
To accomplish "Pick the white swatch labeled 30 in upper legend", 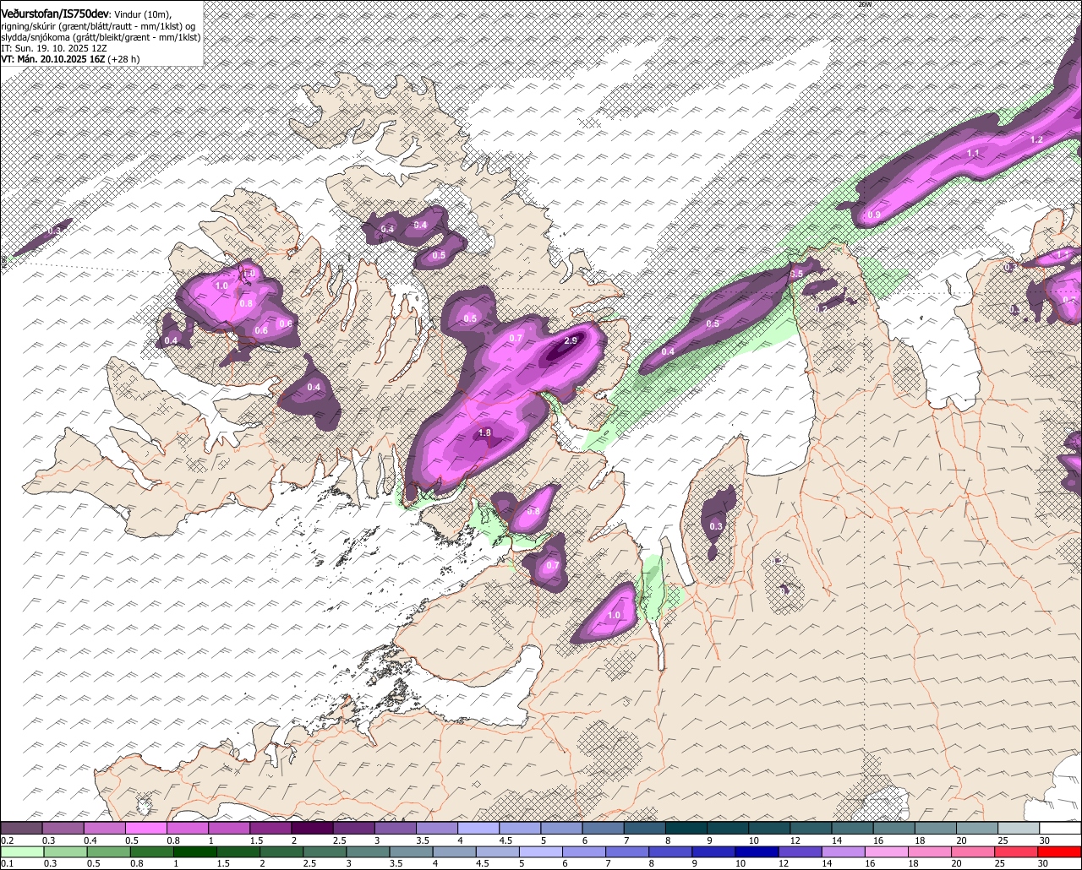I will click(x=1061, y=828).
